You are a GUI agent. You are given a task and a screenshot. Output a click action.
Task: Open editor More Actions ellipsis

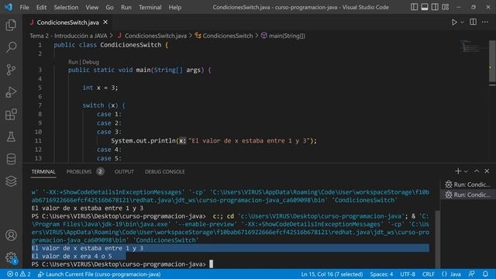pos(485,22)
